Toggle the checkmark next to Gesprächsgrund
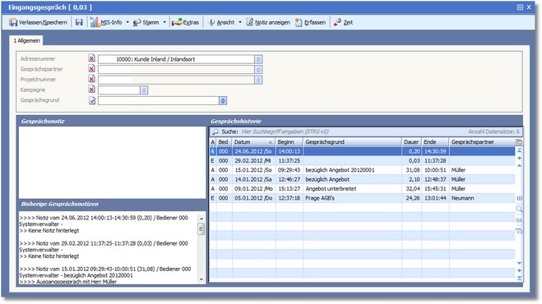Viewport: 542px width, 304px height. click(x=92, y=100)
